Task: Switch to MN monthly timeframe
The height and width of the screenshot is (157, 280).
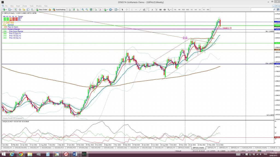Action: (x=208, y=10)
